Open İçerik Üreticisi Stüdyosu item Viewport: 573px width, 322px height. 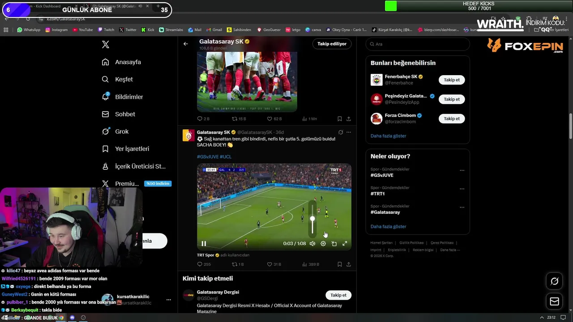pyautogui.click(x=133, y=166)
